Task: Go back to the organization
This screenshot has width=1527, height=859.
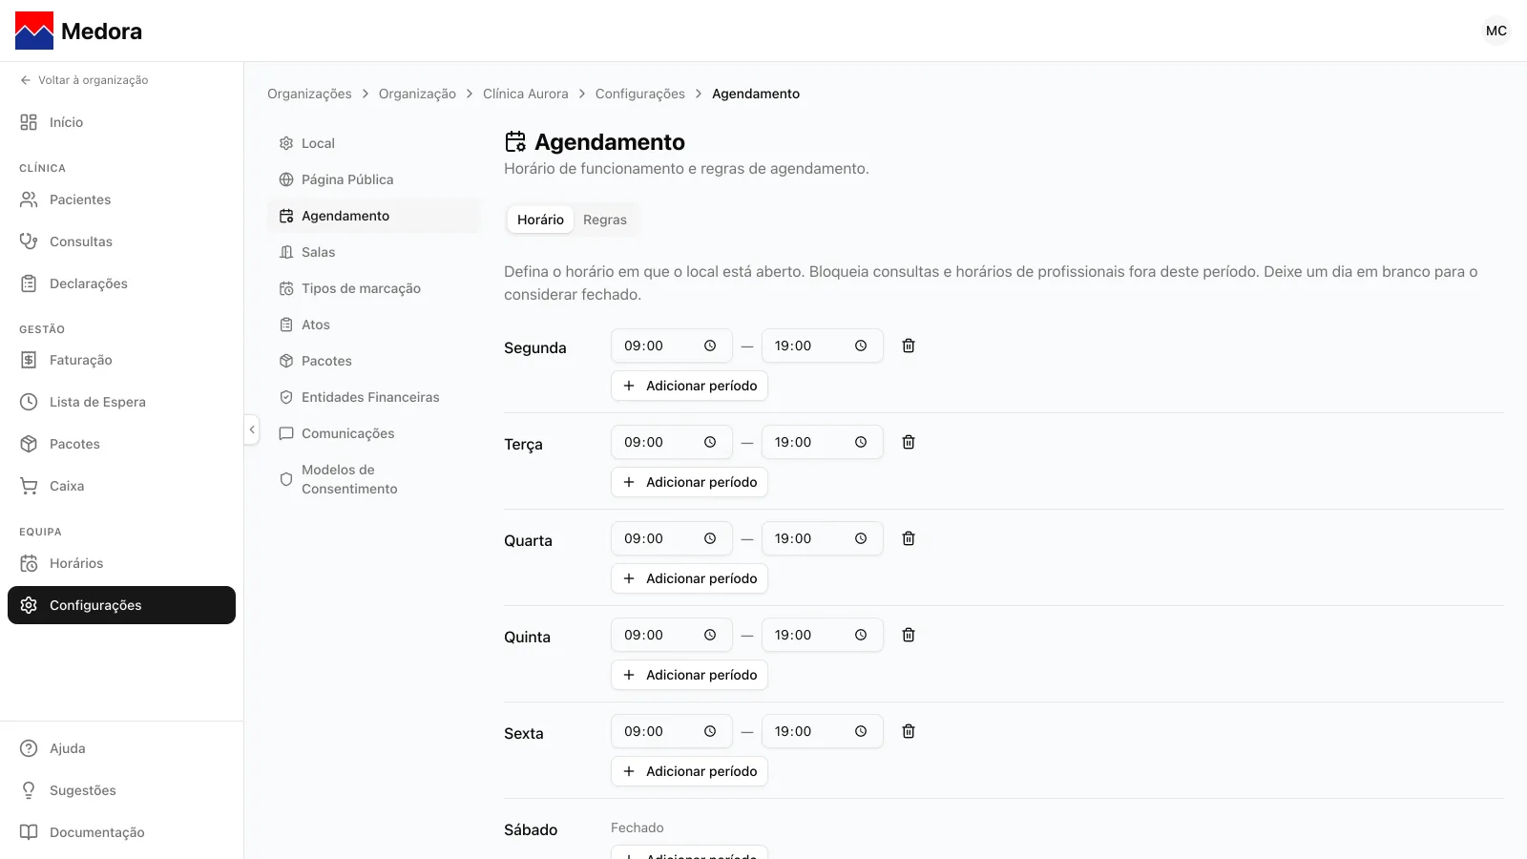Action: [84, 80]
